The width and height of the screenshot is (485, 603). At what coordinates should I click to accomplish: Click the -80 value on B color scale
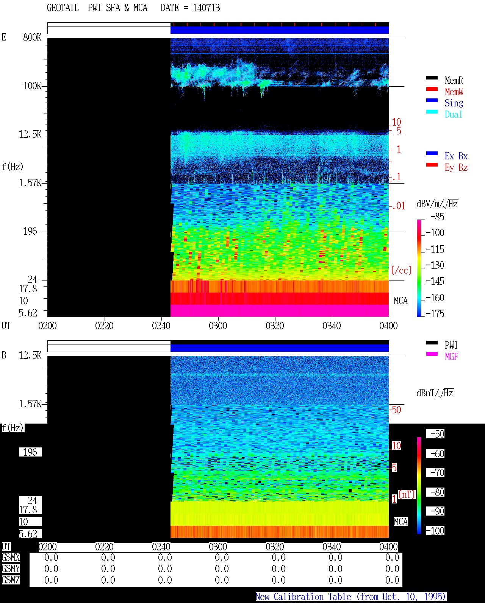[x=436, y=492]
